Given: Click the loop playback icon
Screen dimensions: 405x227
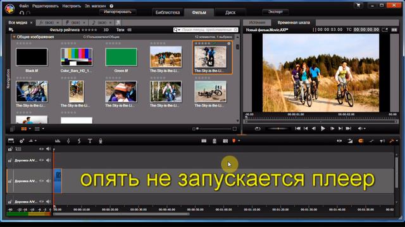Looking at the screenshot, I should click(258, 129).
